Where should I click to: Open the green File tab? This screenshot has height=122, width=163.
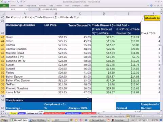[x=4, y=5]
